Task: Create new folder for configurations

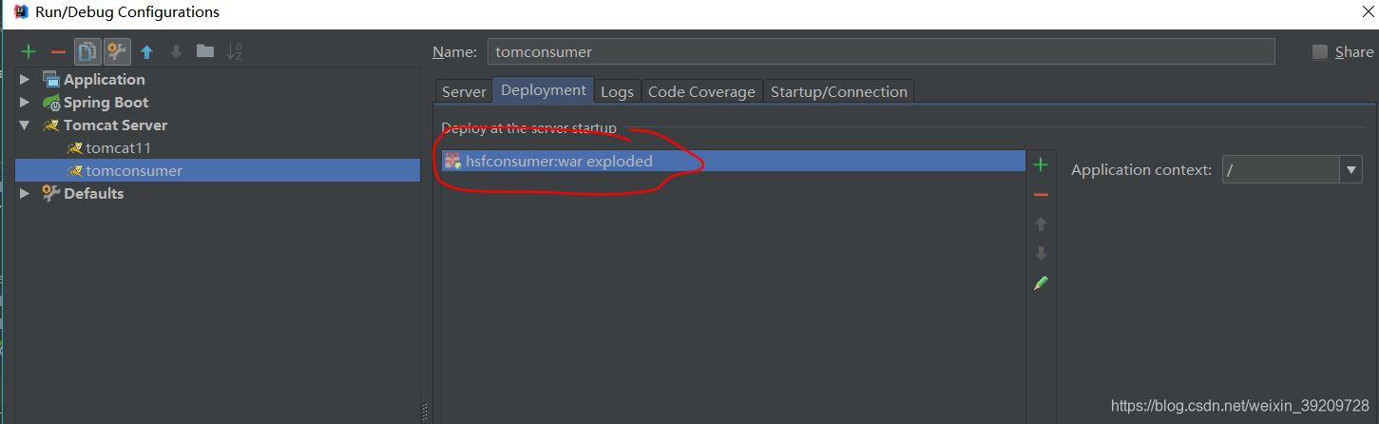Action: tap(205, 51)
